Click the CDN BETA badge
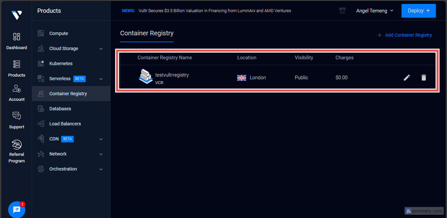 click(67, 139)
